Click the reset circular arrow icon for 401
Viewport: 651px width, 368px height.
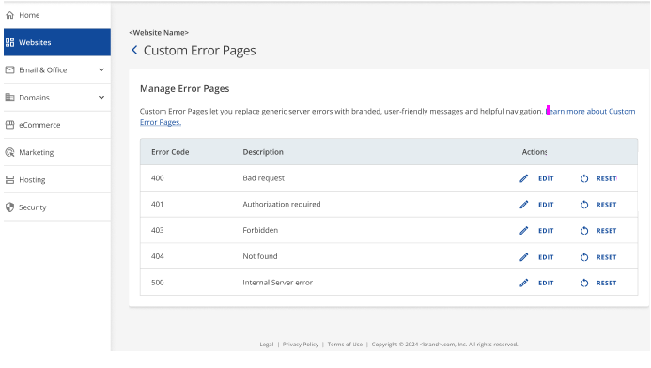click(x=584, y=205)
